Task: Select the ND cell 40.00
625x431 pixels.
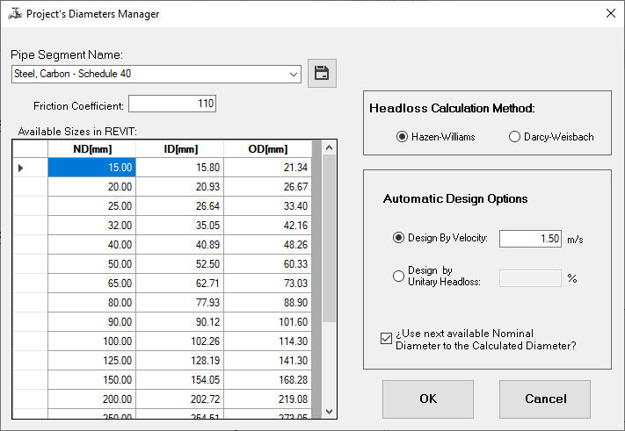Action: [92, 245]
